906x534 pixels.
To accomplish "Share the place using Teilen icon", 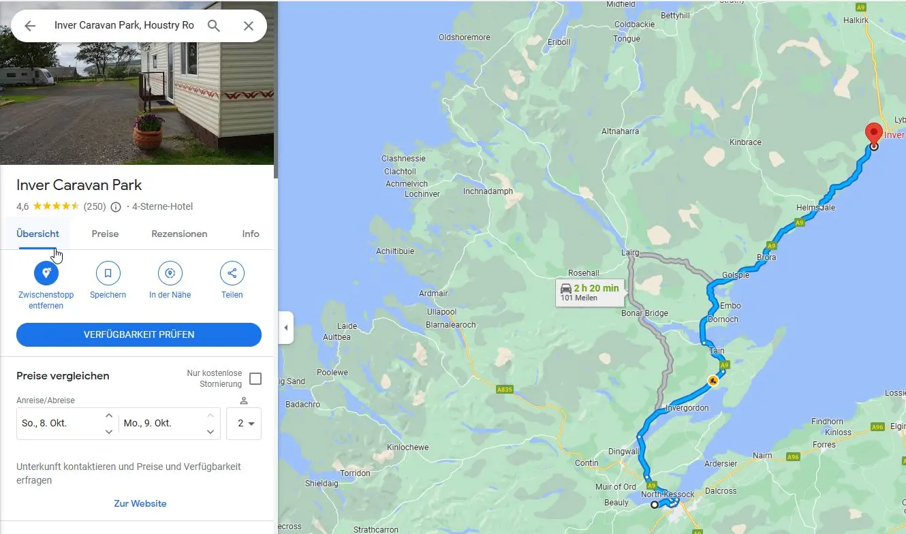I will (232, 273).
